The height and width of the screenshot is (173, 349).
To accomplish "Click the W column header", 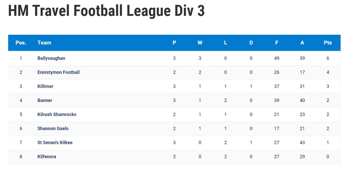I will point(200,43).
